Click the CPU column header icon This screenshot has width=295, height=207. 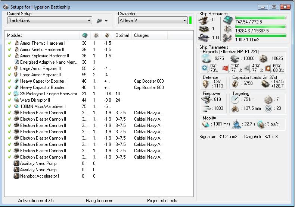click(85, 35)
